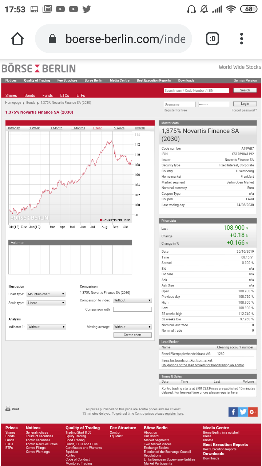Screen dimensions: 262x466
Task: Open Chart type dropdown
Action: 46,294
